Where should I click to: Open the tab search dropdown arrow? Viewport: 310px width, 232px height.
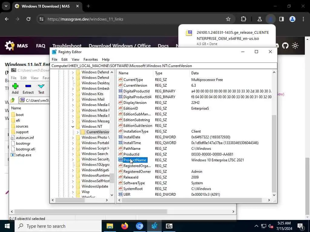click(6, 6)
